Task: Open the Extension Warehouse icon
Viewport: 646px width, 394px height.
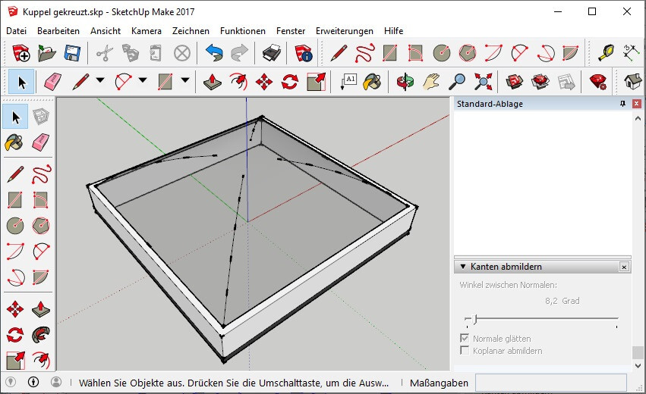Action: (x=540, y=81)
